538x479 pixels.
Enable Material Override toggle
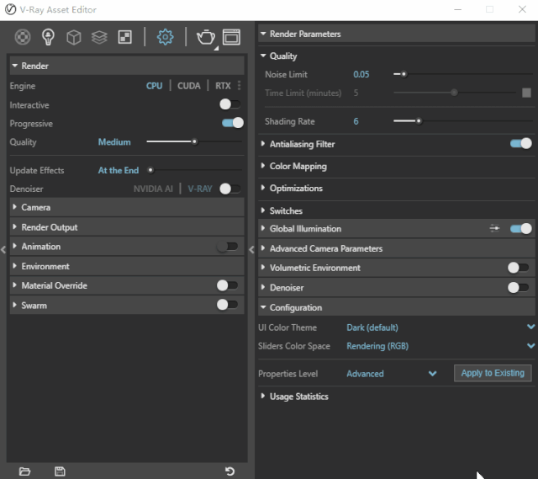tap(228, 285)
